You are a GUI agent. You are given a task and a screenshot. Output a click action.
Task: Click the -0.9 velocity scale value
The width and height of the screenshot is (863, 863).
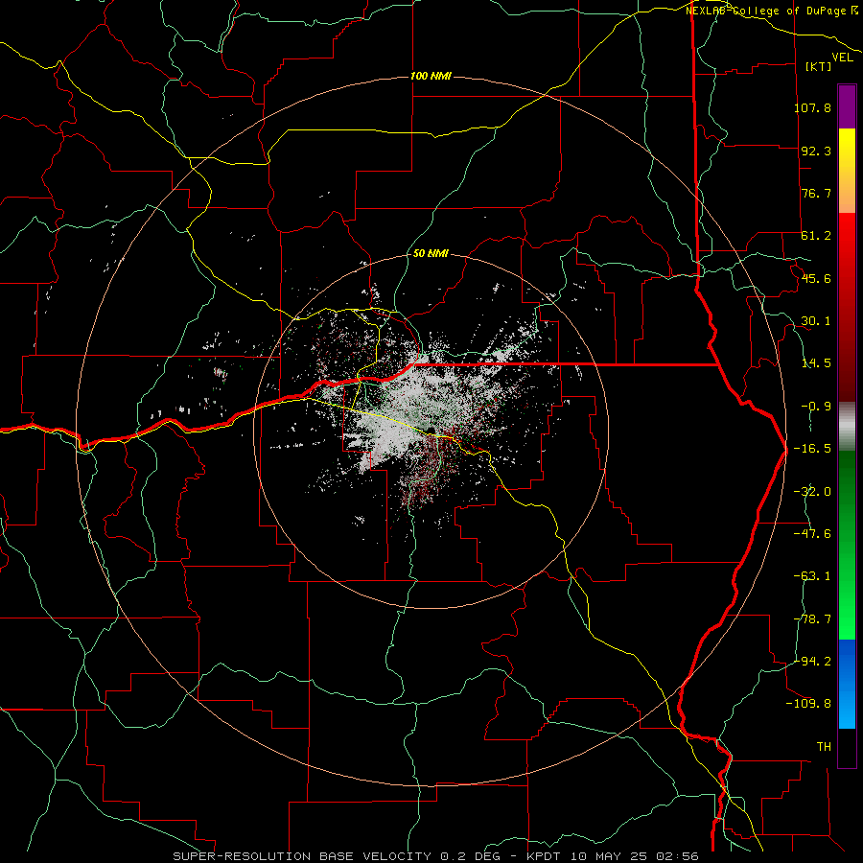click(x=816, y=407)
